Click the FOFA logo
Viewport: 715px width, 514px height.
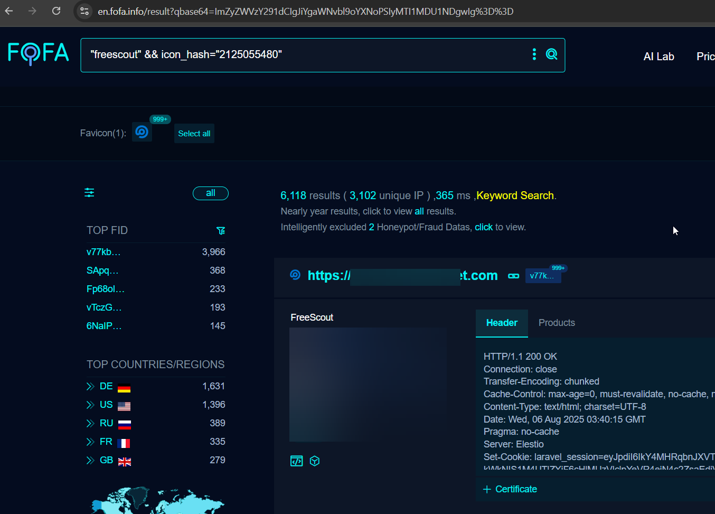(39, 53)
